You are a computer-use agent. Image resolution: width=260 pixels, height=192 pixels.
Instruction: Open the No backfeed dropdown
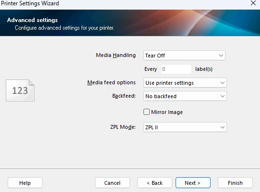(x=185, y=96)
